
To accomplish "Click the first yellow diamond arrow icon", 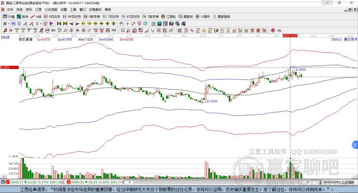I will coord(83,24).
